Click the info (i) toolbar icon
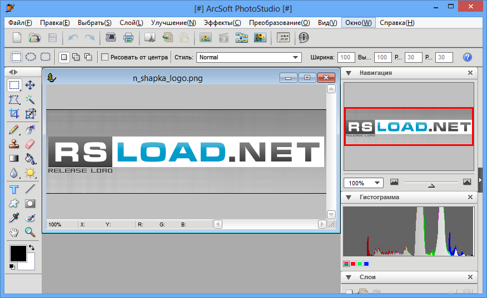The width and height of the screenshot is (487, 298). pos(304,38)
